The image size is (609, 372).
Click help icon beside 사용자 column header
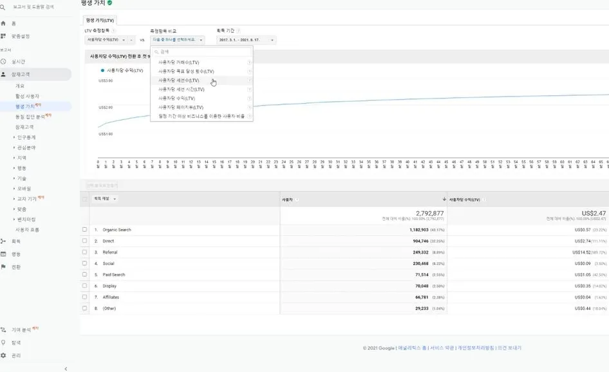pyautogui.click(x=297, y=200)
